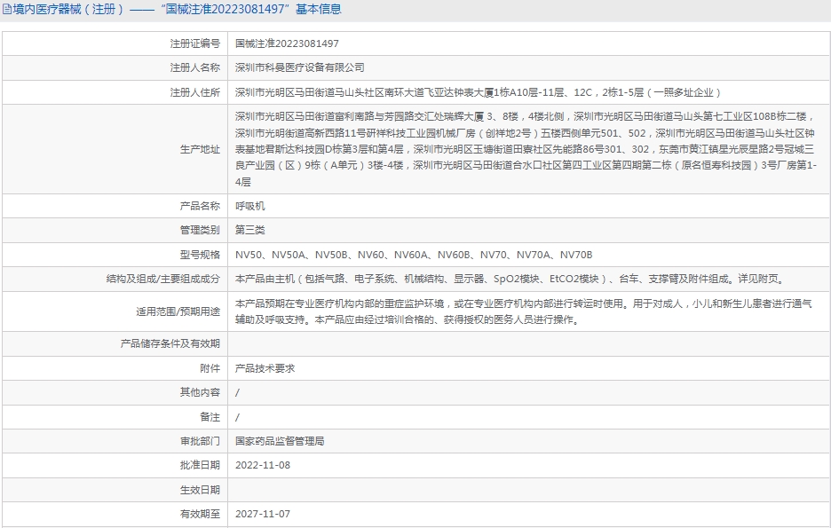Select the 生产地址 address text starting 深圳市光明区马田街道富利南路
Screen dimensions: 831x528
[526, 149]
